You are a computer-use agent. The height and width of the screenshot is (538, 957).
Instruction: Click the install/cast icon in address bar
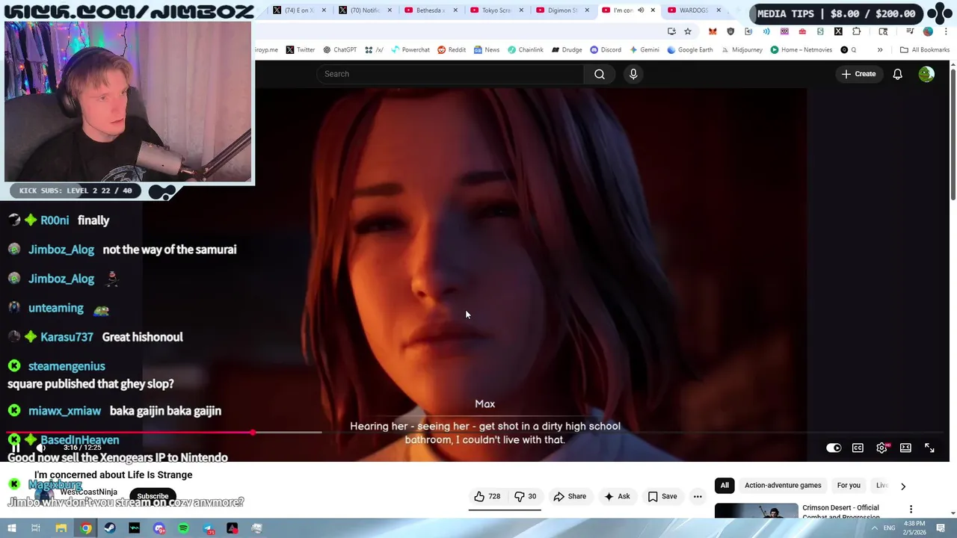[x=671, y=31]
